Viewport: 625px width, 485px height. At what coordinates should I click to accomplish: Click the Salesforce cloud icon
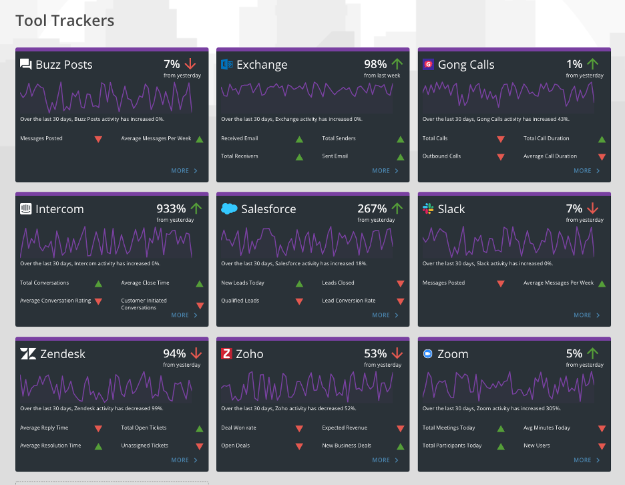click(229, 208)
